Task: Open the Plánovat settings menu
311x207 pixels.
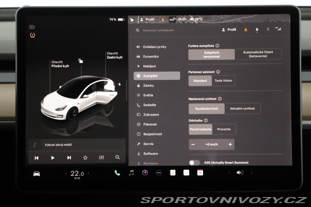Action: point(147,124)
